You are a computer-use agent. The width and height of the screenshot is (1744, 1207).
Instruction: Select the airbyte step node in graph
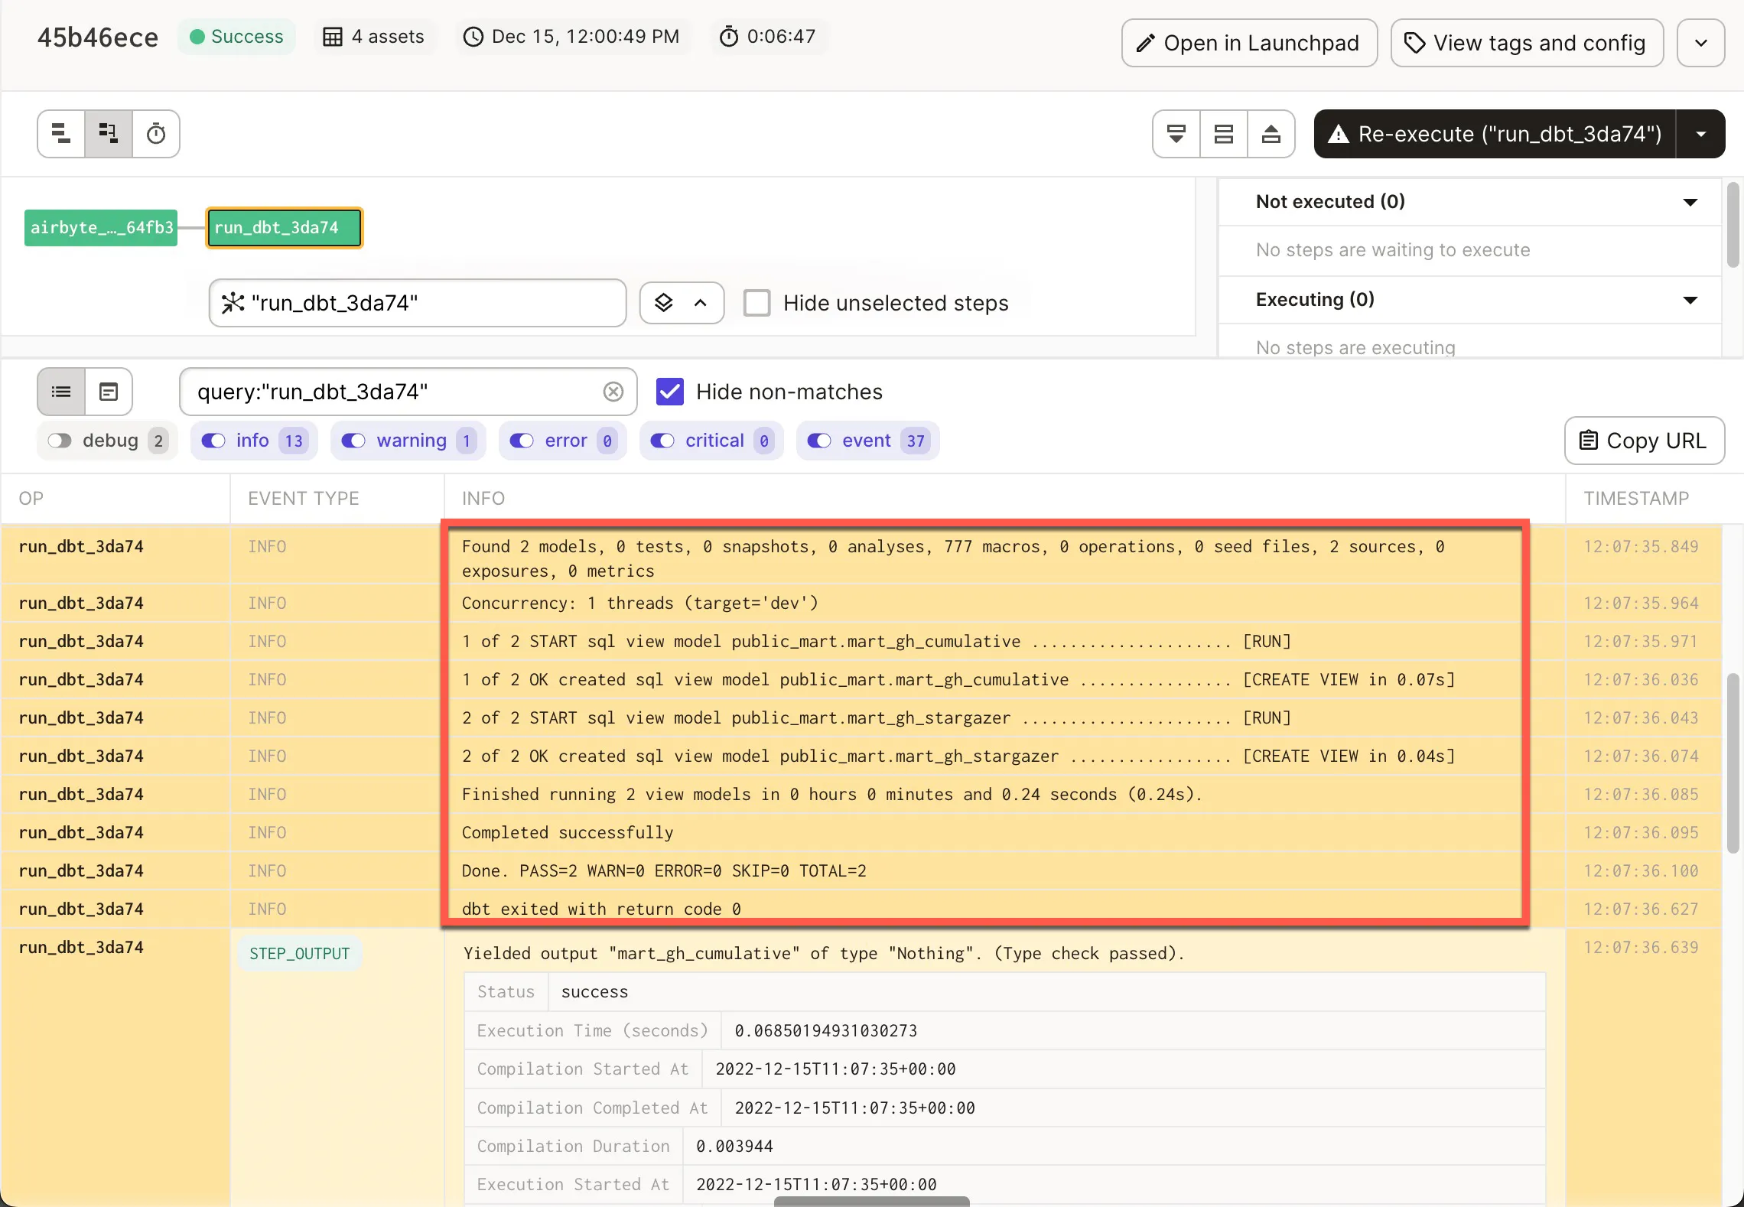(x=101, y=228)
